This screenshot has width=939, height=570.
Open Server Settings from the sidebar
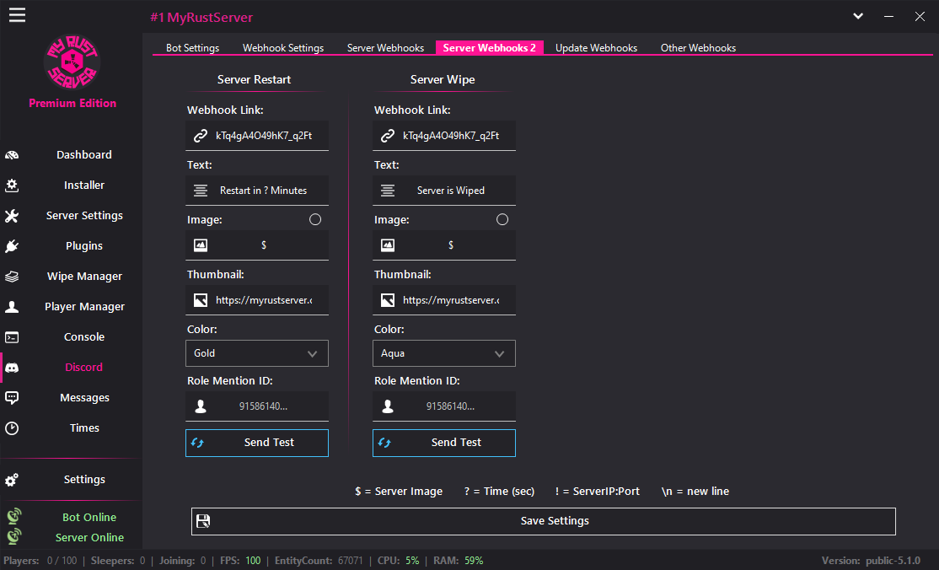point(72,216)
